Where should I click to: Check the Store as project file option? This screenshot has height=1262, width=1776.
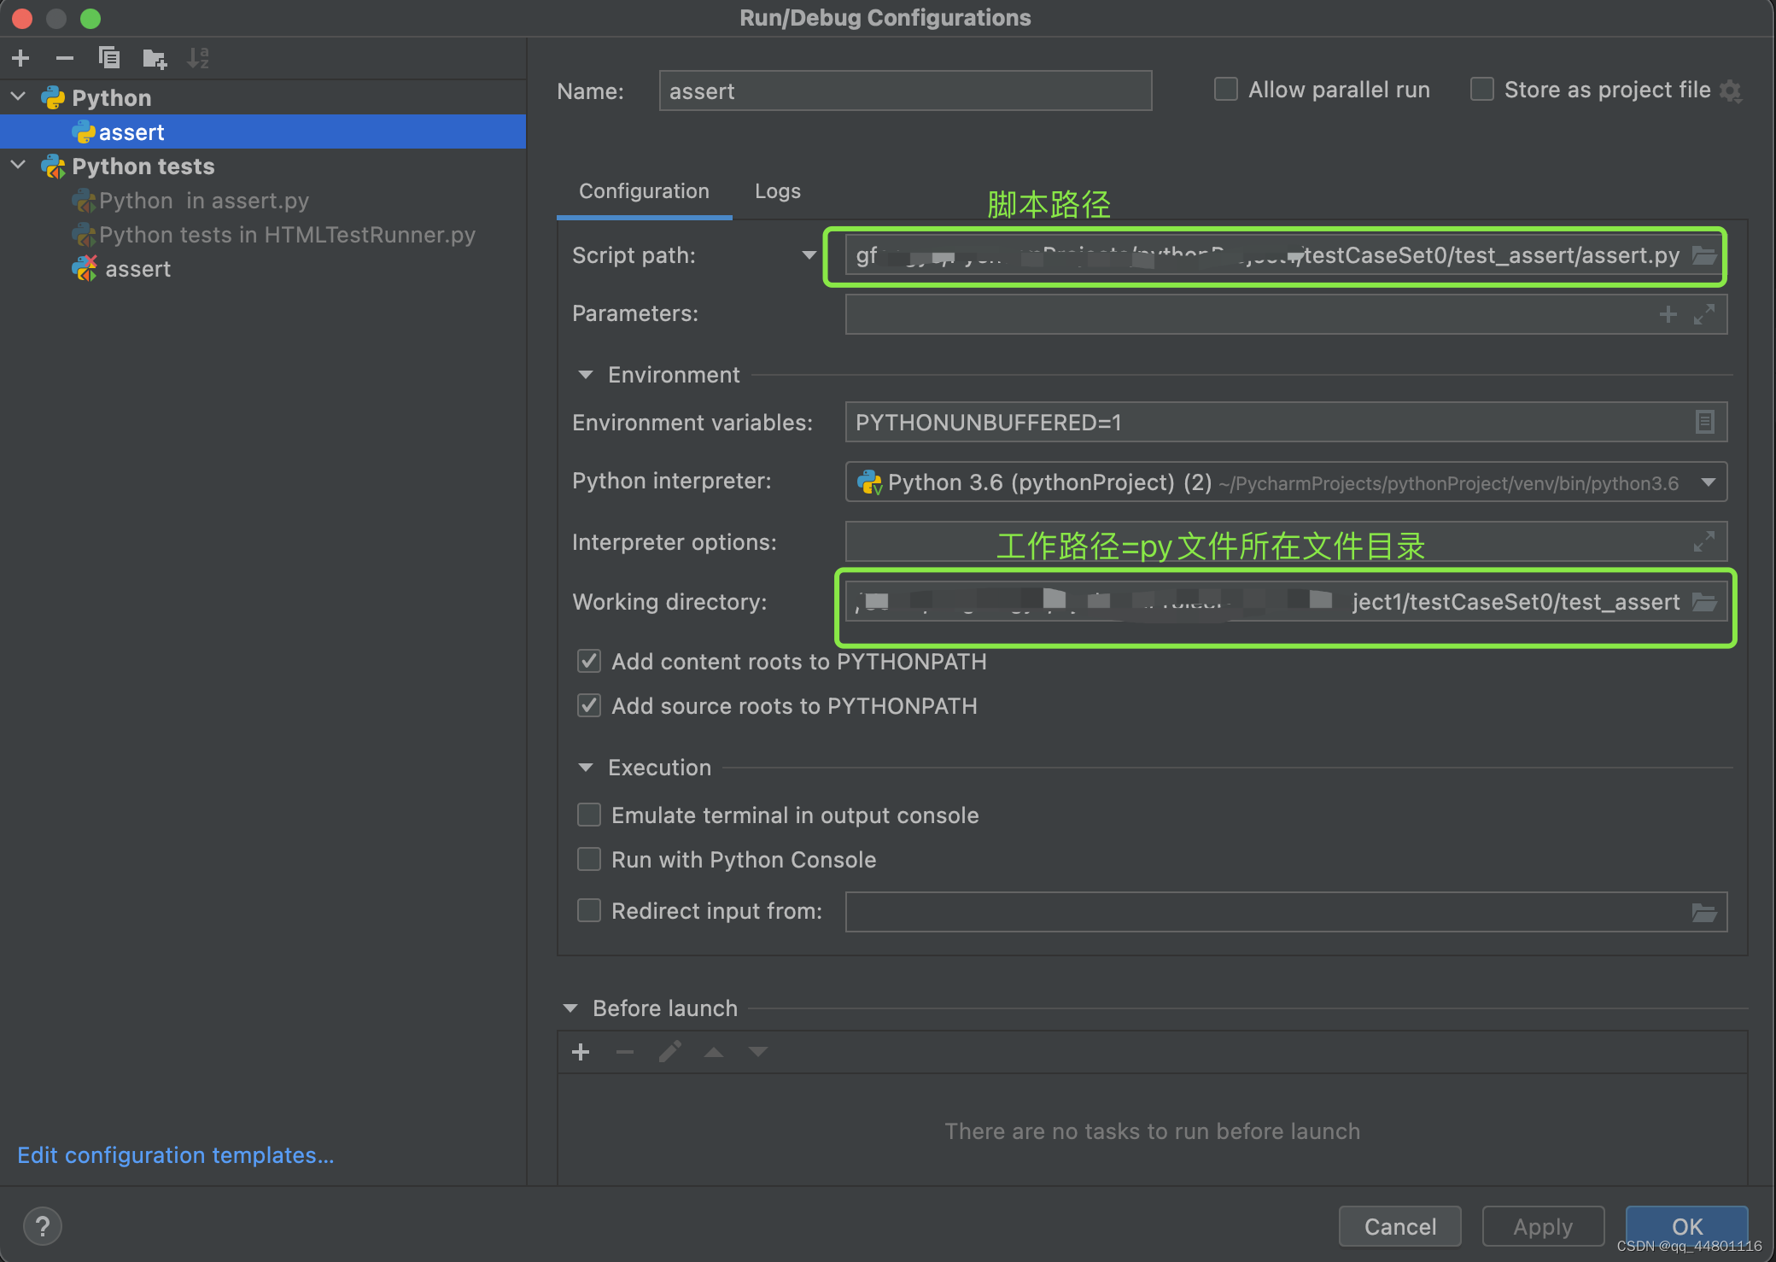(x=1481, y=89)
